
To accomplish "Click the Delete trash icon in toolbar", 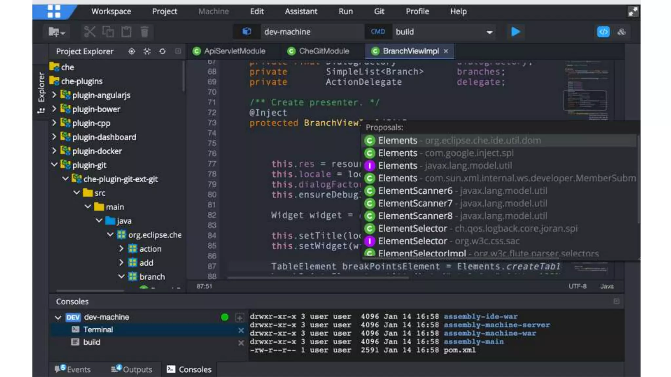I will 144,32.
